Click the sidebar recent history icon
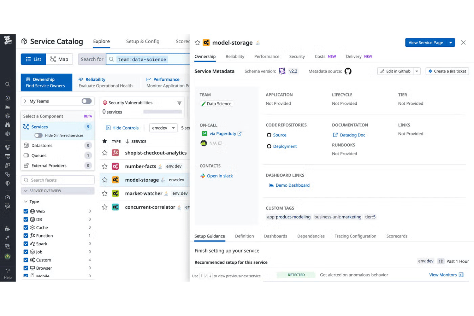The image size is (474, 316). coord(7,98)
